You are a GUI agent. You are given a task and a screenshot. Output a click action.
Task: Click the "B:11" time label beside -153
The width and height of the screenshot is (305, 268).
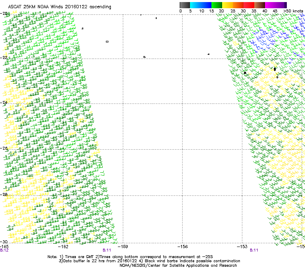pos(254,250)
